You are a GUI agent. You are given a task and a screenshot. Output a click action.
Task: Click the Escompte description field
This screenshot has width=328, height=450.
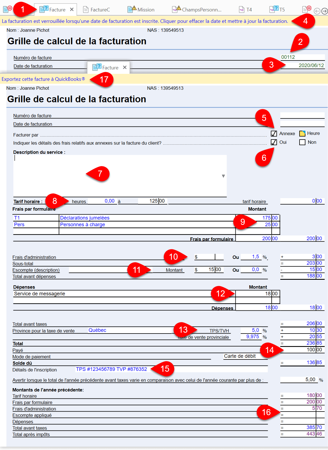click(x=110, y=270)
